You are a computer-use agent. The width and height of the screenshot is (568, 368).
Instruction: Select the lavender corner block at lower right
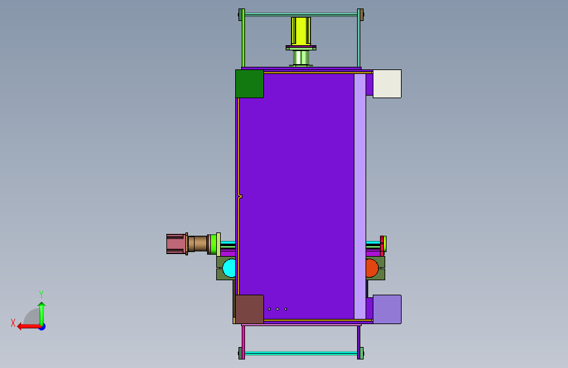[x=387, y=309]
